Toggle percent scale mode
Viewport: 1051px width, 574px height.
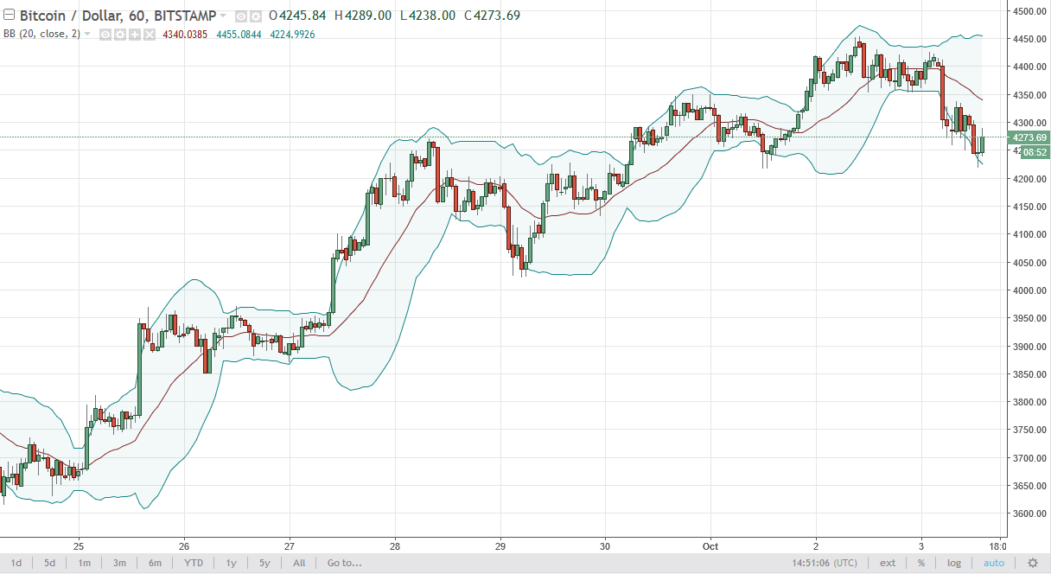921,563
